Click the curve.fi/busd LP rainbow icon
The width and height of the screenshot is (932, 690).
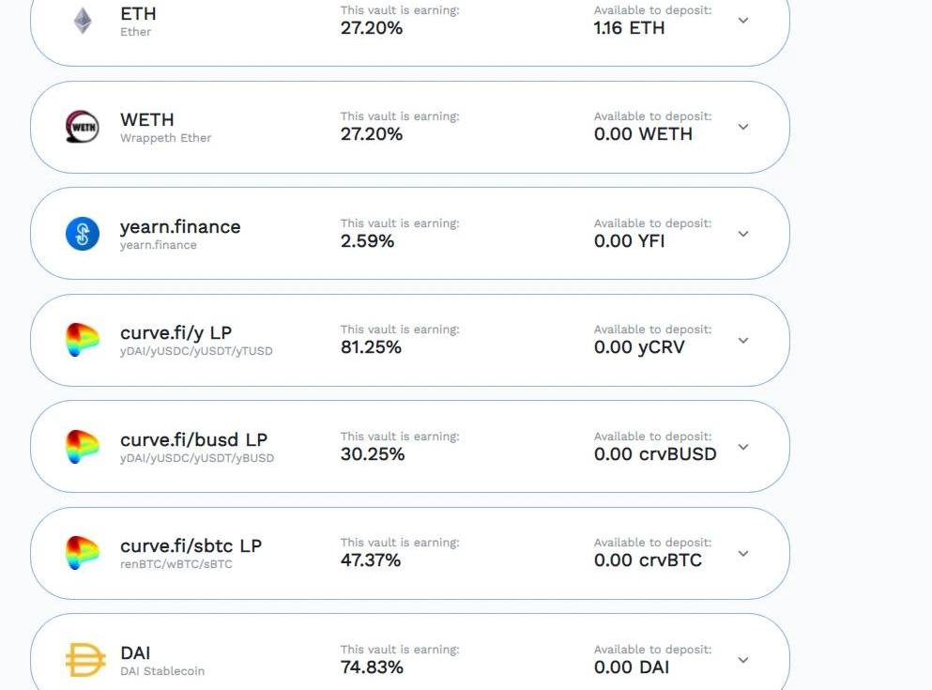coord(83,447)
